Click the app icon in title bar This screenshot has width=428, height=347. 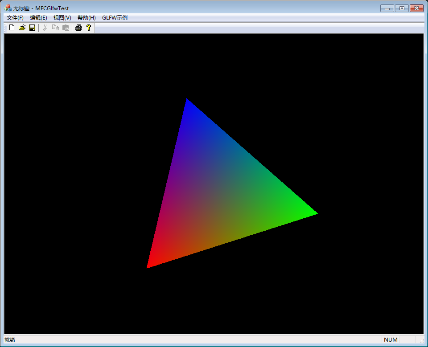8,8
